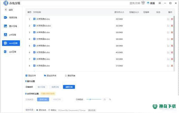Click the 39.50KB size cell
Image resolution: width=179 pixels, height=113 pixels.
[x=119, y=19]
